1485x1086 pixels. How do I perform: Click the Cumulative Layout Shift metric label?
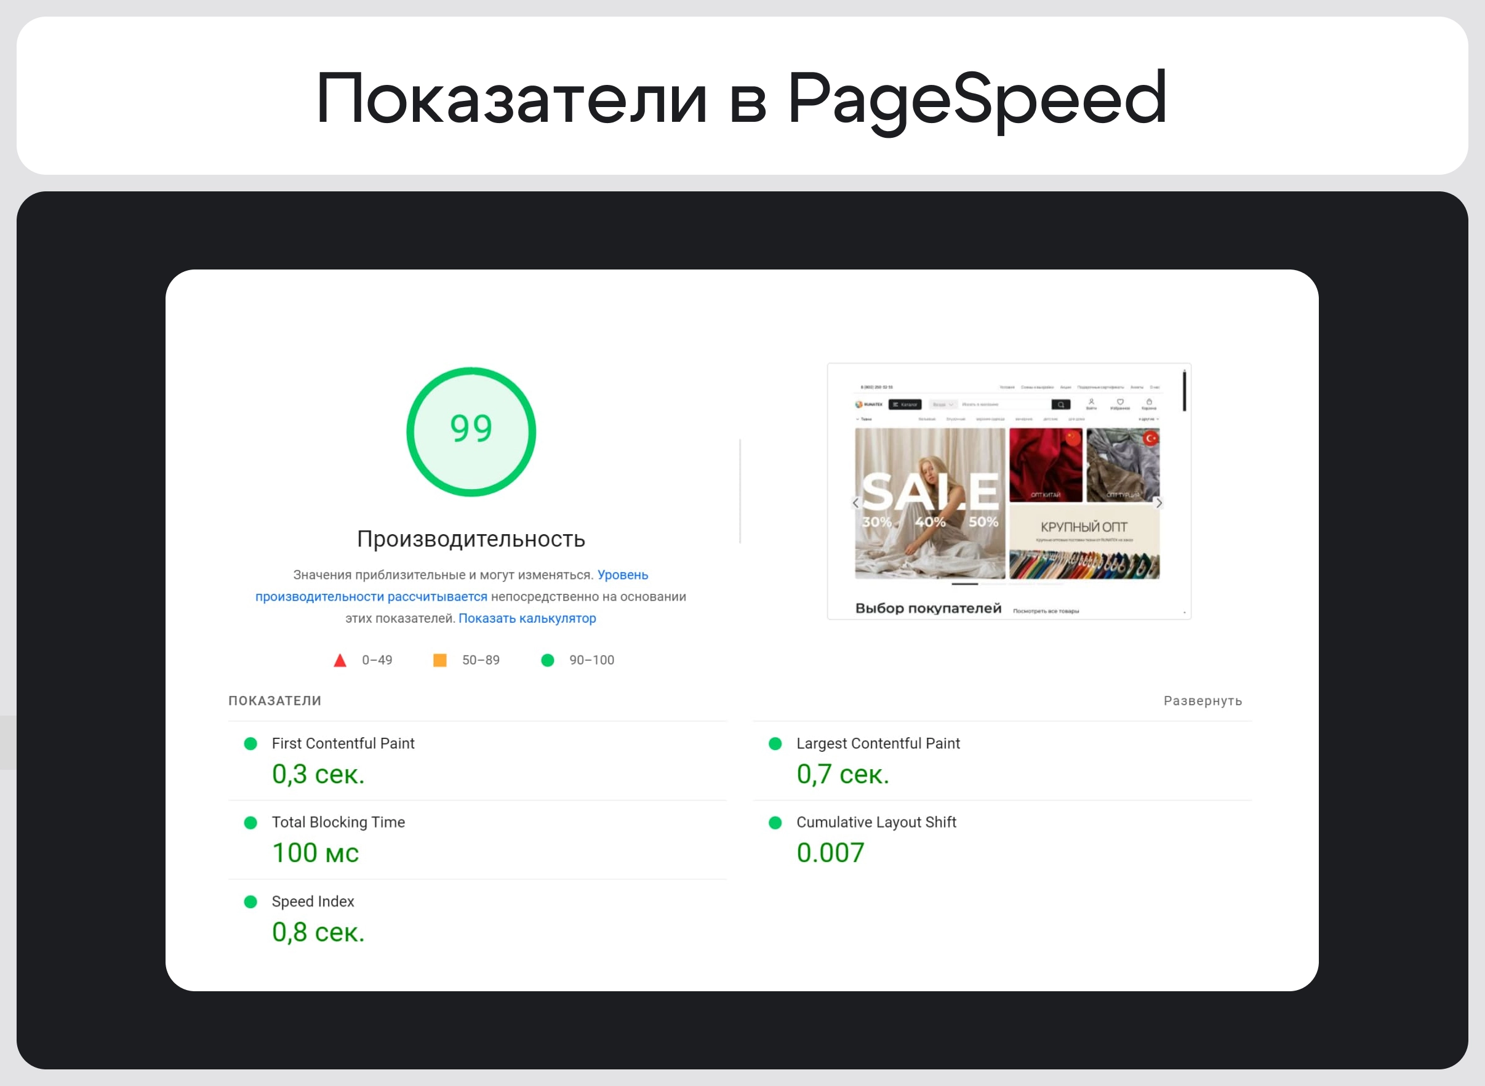pyautogui.click(x=876, y=823)
